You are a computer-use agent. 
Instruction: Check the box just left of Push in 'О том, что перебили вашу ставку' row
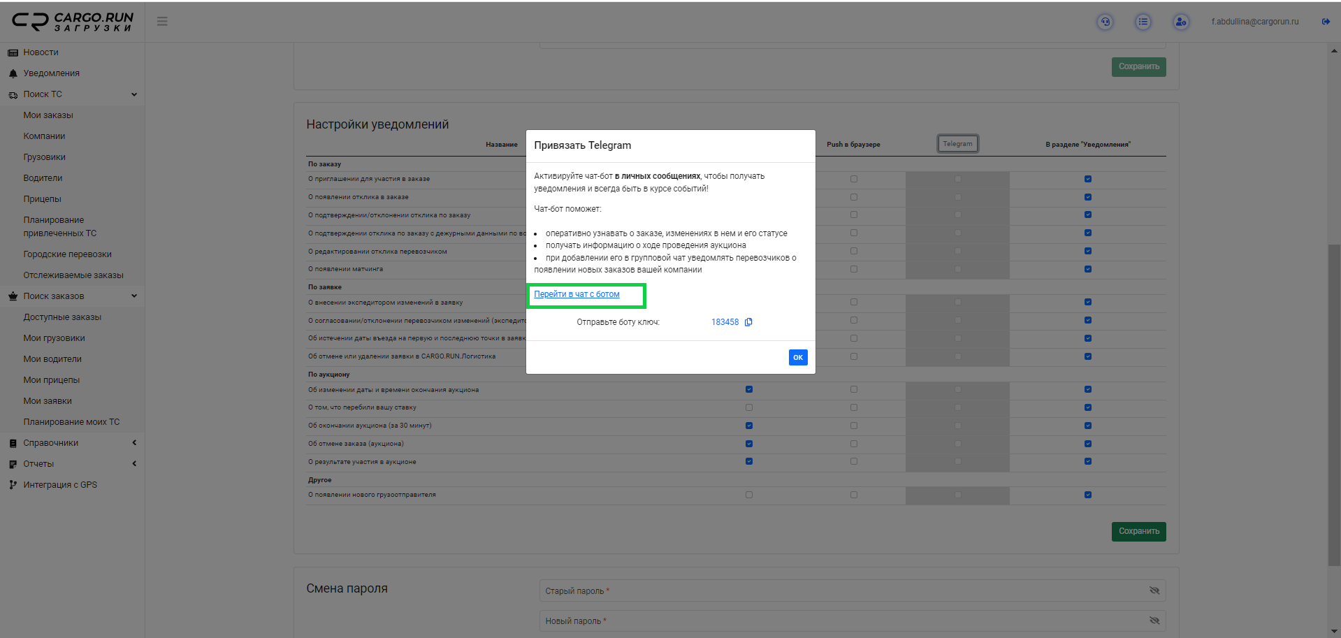pyautogui.click(x=749, y=407)
